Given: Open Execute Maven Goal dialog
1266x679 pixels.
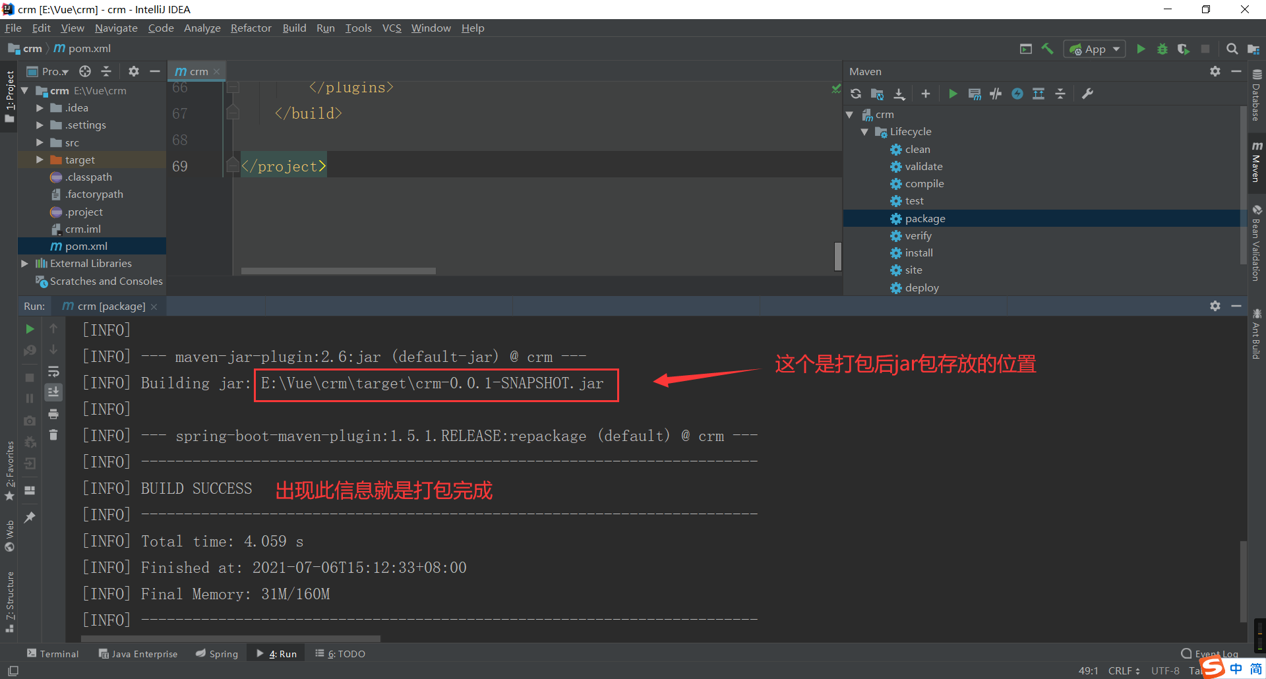Looking at the screenshot, I should click(x=975, y=94).
